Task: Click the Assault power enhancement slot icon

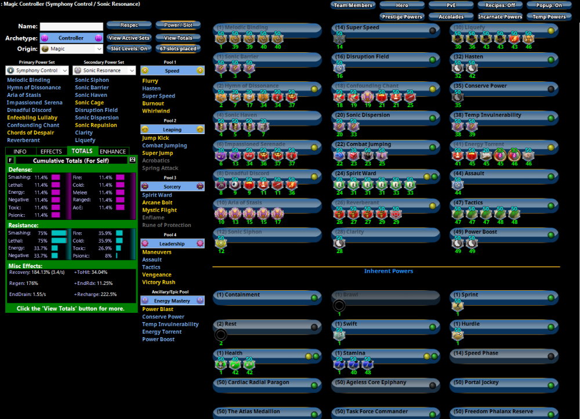Action: point(458,185)
